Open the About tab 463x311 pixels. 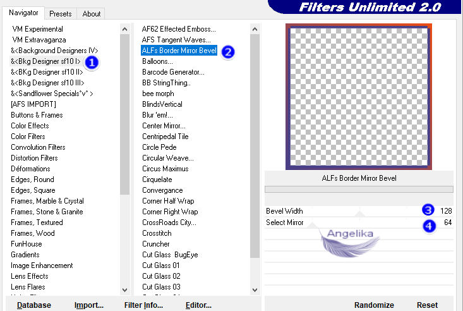click(x=92, y=13)
